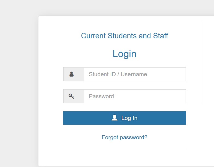The width and height of the screenshot is (214, 167).
Task: Click the word "Staff" in the heading
Action: pos(161,36)
